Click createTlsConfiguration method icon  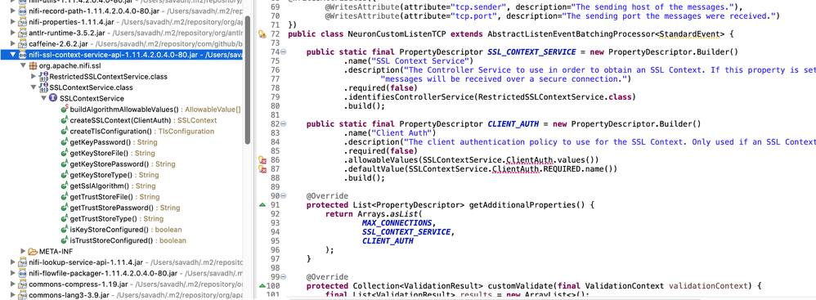64,131
